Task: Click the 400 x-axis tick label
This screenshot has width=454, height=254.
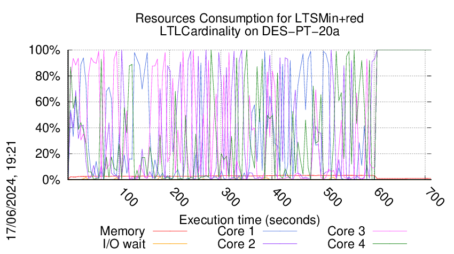Action: [281, 197]
